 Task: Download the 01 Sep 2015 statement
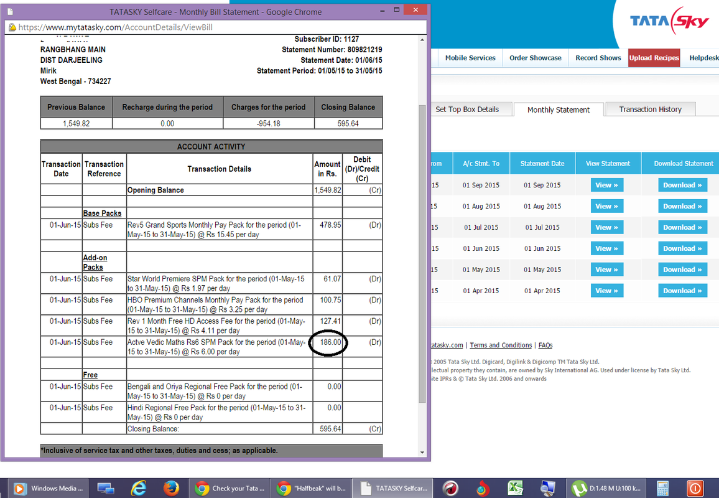point(682,185)
